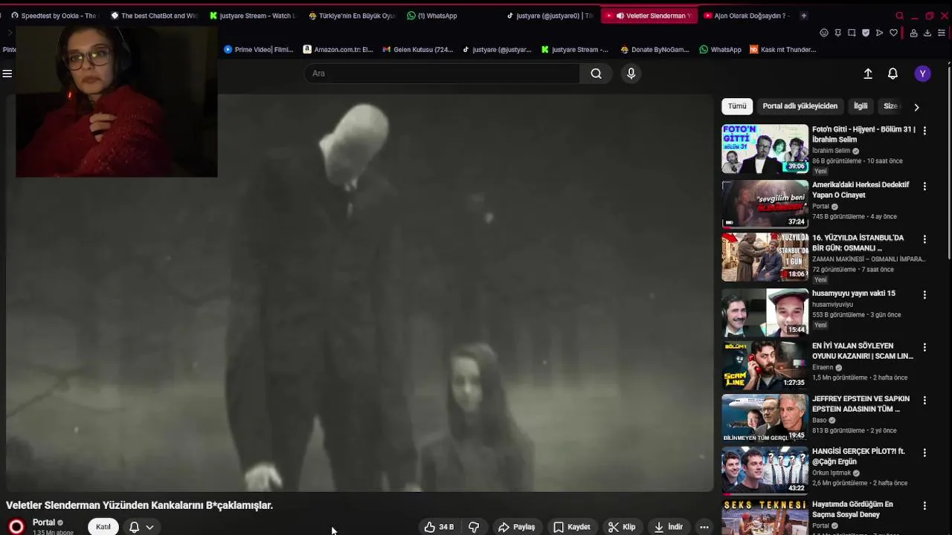Open options menu for Foto'n Gitti video

click(924, 131)
